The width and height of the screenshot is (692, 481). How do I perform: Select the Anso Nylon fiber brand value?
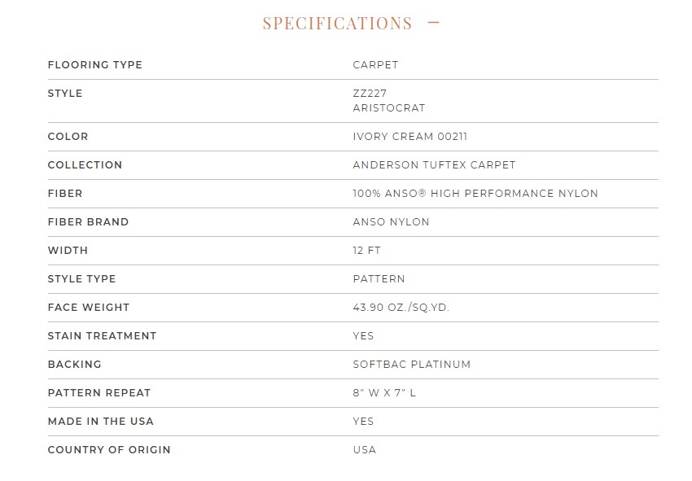pyautogui.click(x=391, y=222)
